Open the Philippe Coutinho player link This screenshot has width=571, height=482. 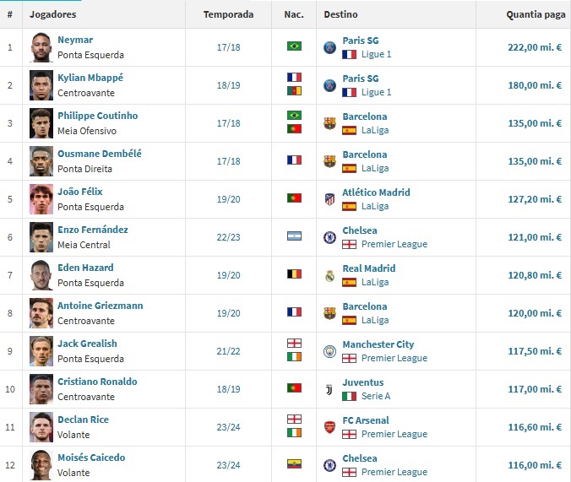[x=98, y=116]
